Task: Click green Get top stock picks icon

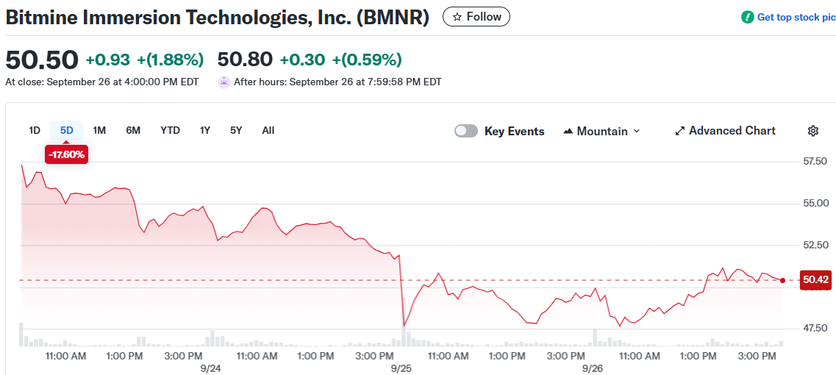Action: pyautogui.click(x=748, y=17)
